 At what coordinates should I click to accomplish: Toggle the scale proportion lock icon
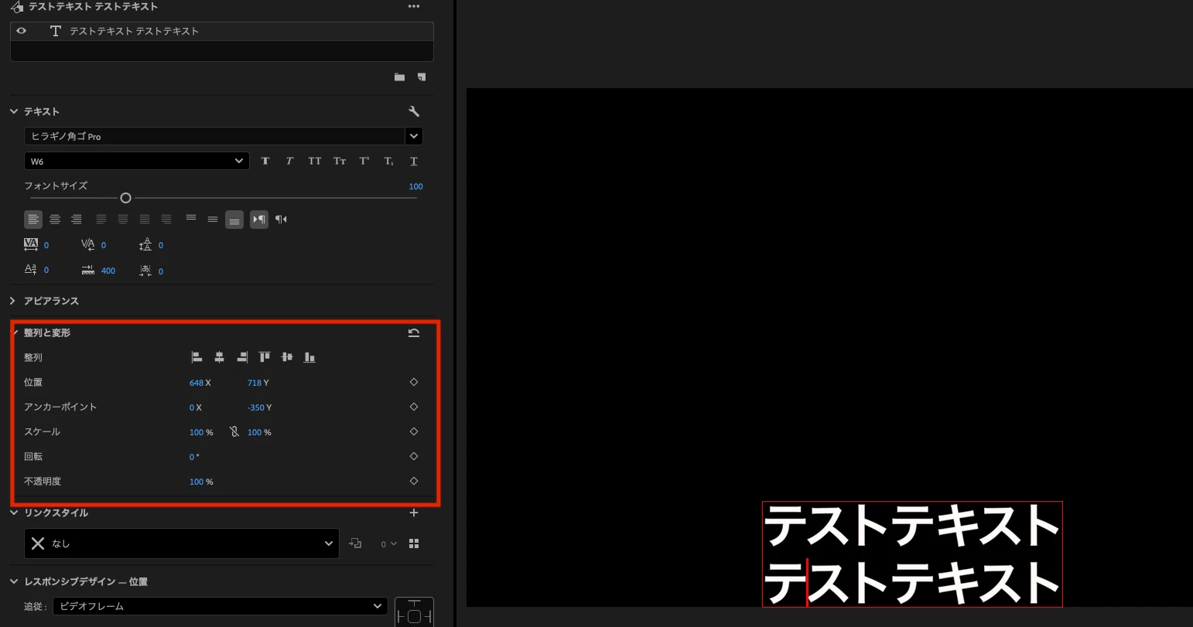tap(234, 432)
